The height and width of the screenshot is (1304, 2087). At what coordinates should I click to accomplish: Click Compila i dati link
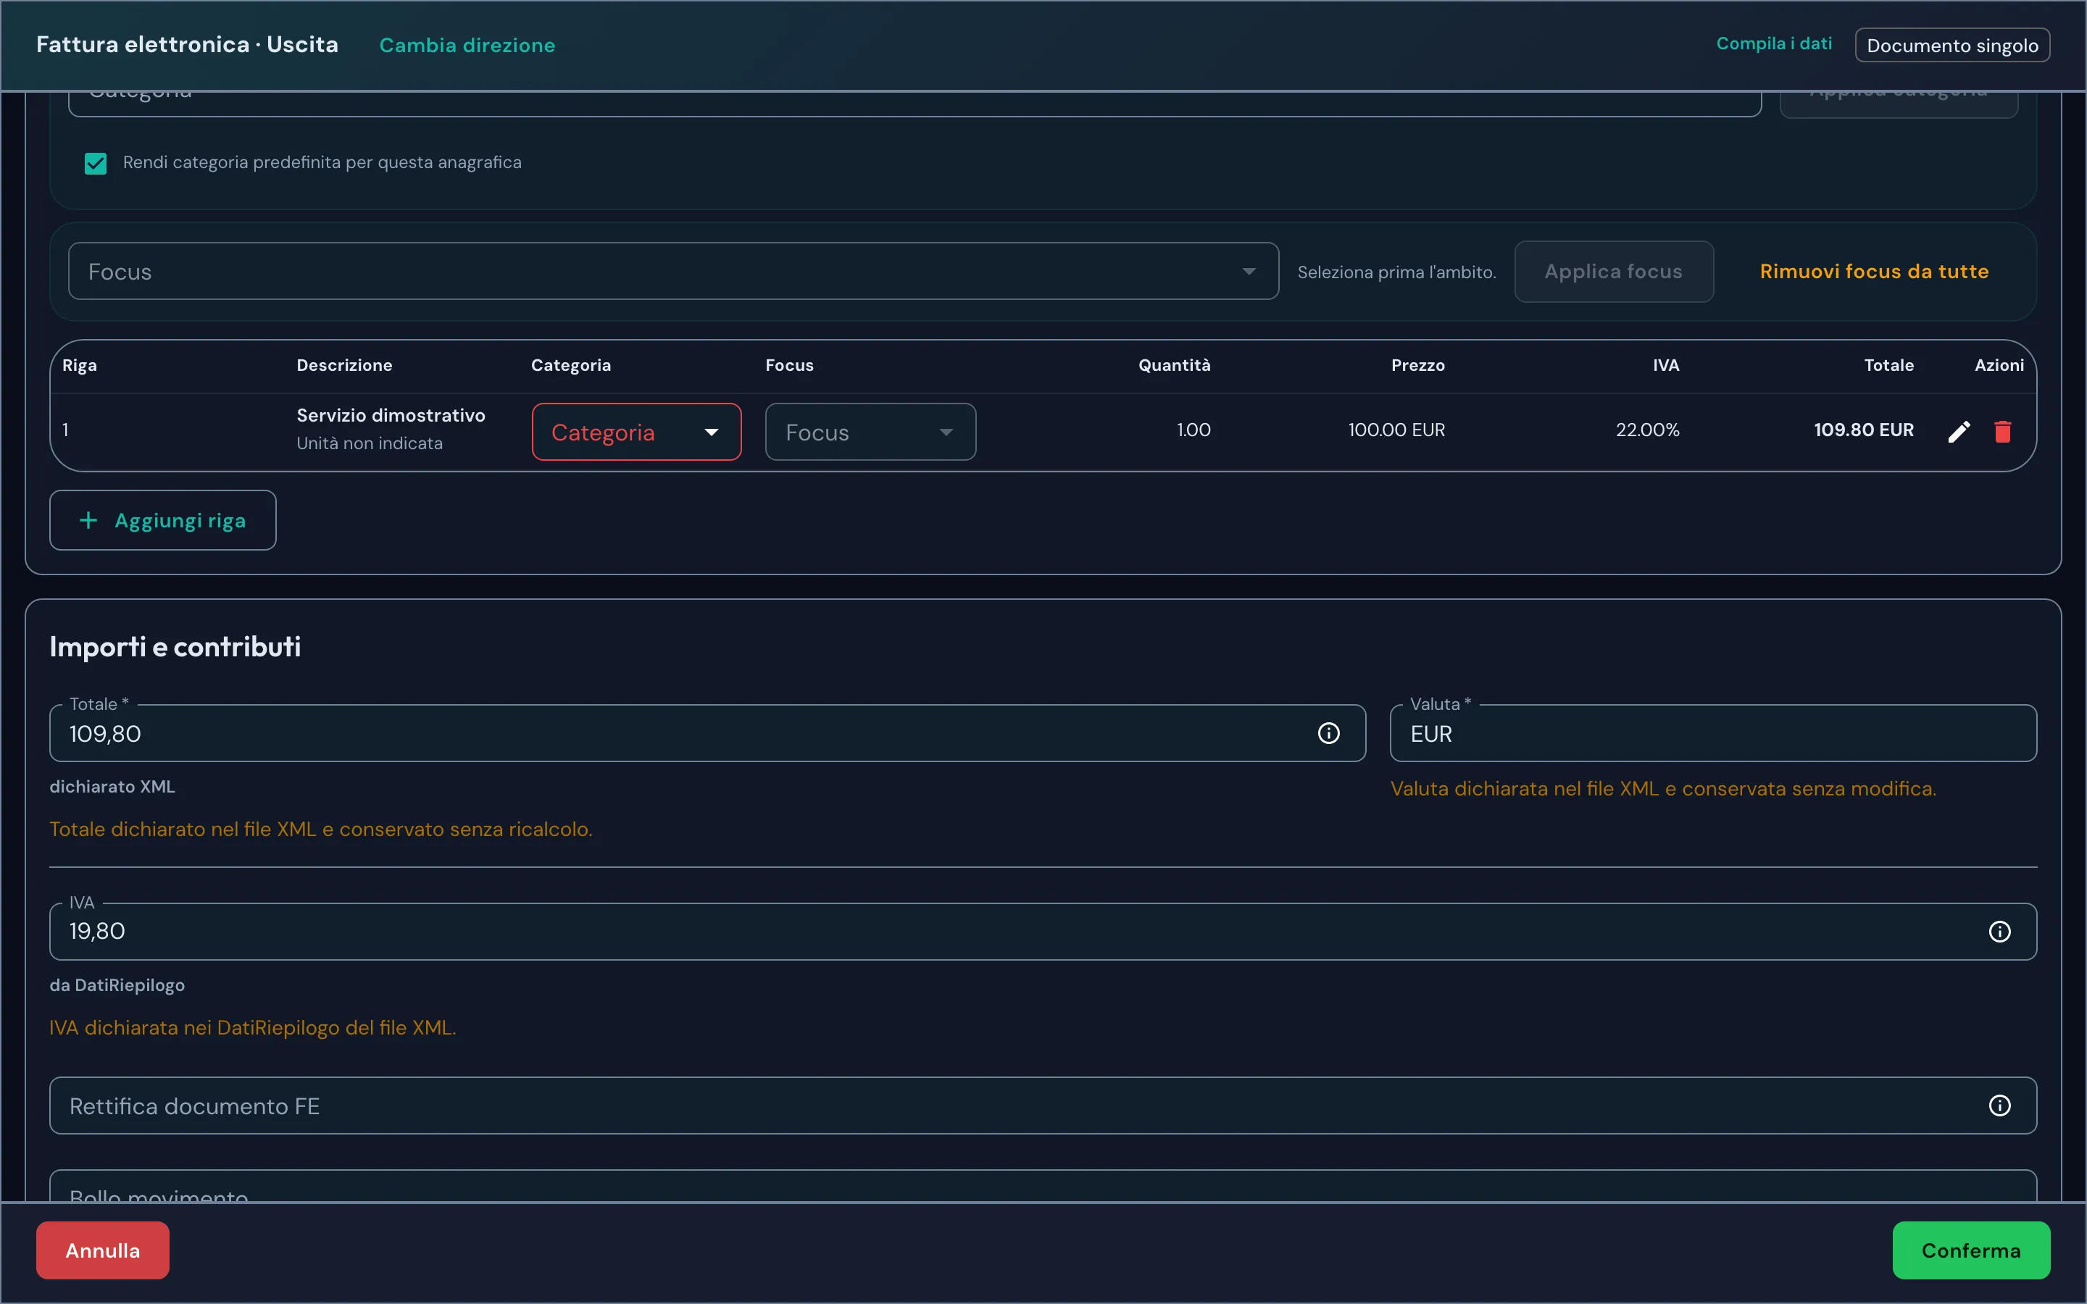point(1773,44)
